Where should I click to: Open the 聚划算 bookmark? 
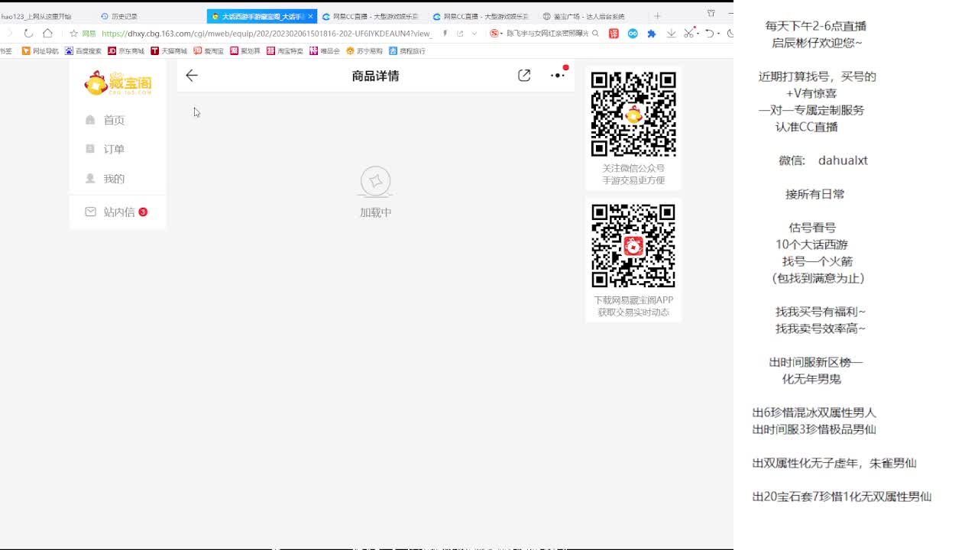[x=245, y=51]
